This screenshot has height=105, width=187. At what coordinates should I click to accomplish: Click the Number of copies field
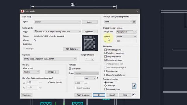coord(88,59)
